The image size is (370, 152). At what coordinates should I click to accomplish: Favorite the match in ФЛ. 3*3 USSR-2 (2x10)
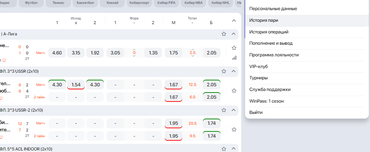coord(234,129)
